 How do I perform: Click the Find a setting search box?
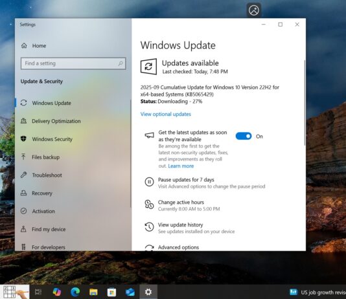tap(73, 63)
